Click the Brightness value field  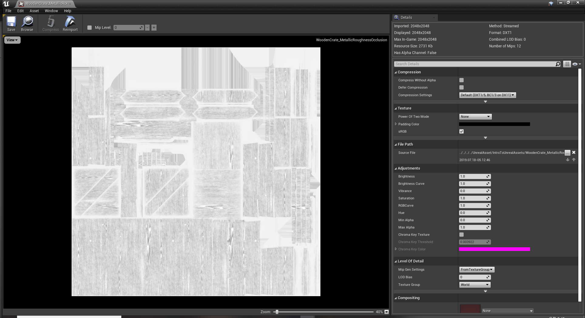pos(475,176)
